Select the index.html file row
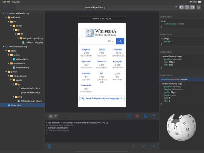204x153 pixels. [23, 105]
